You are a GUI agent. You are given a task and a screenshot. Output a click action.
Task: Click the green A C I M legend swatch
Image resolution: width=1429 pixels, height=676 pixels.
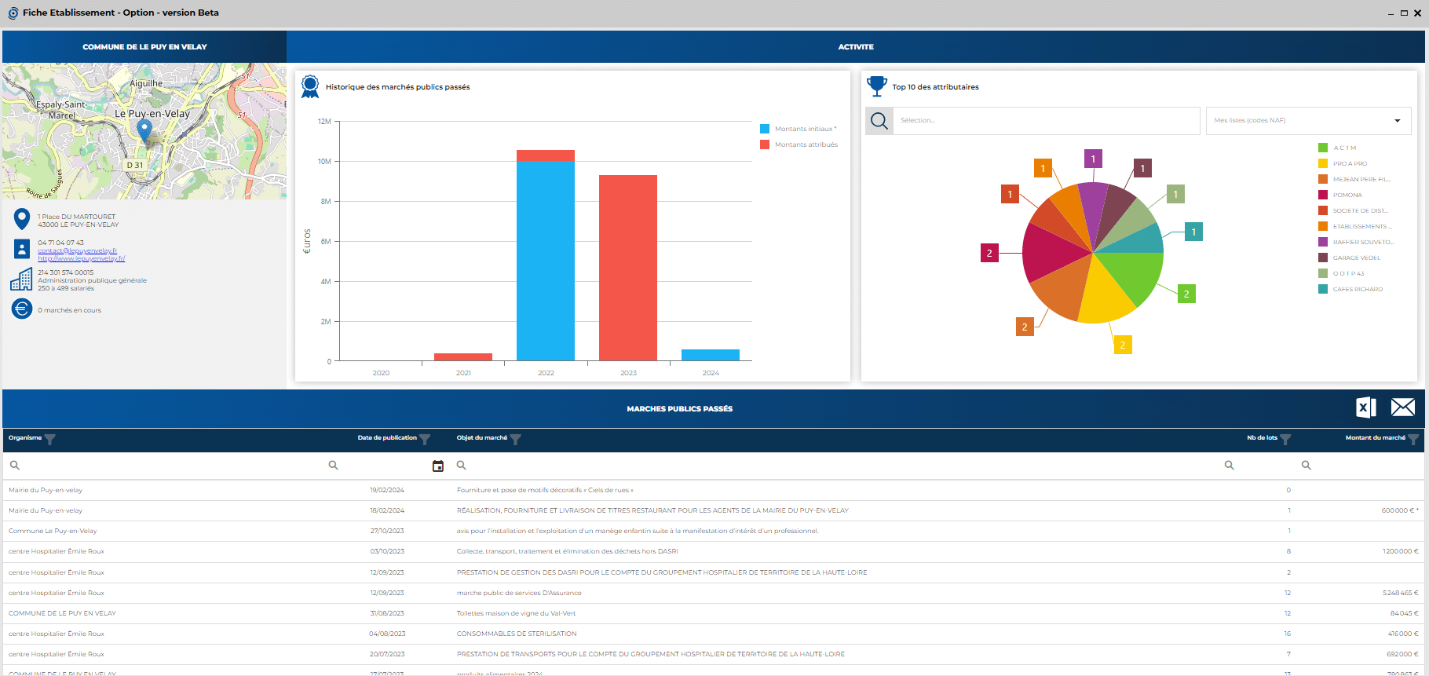coord(1323,148)
